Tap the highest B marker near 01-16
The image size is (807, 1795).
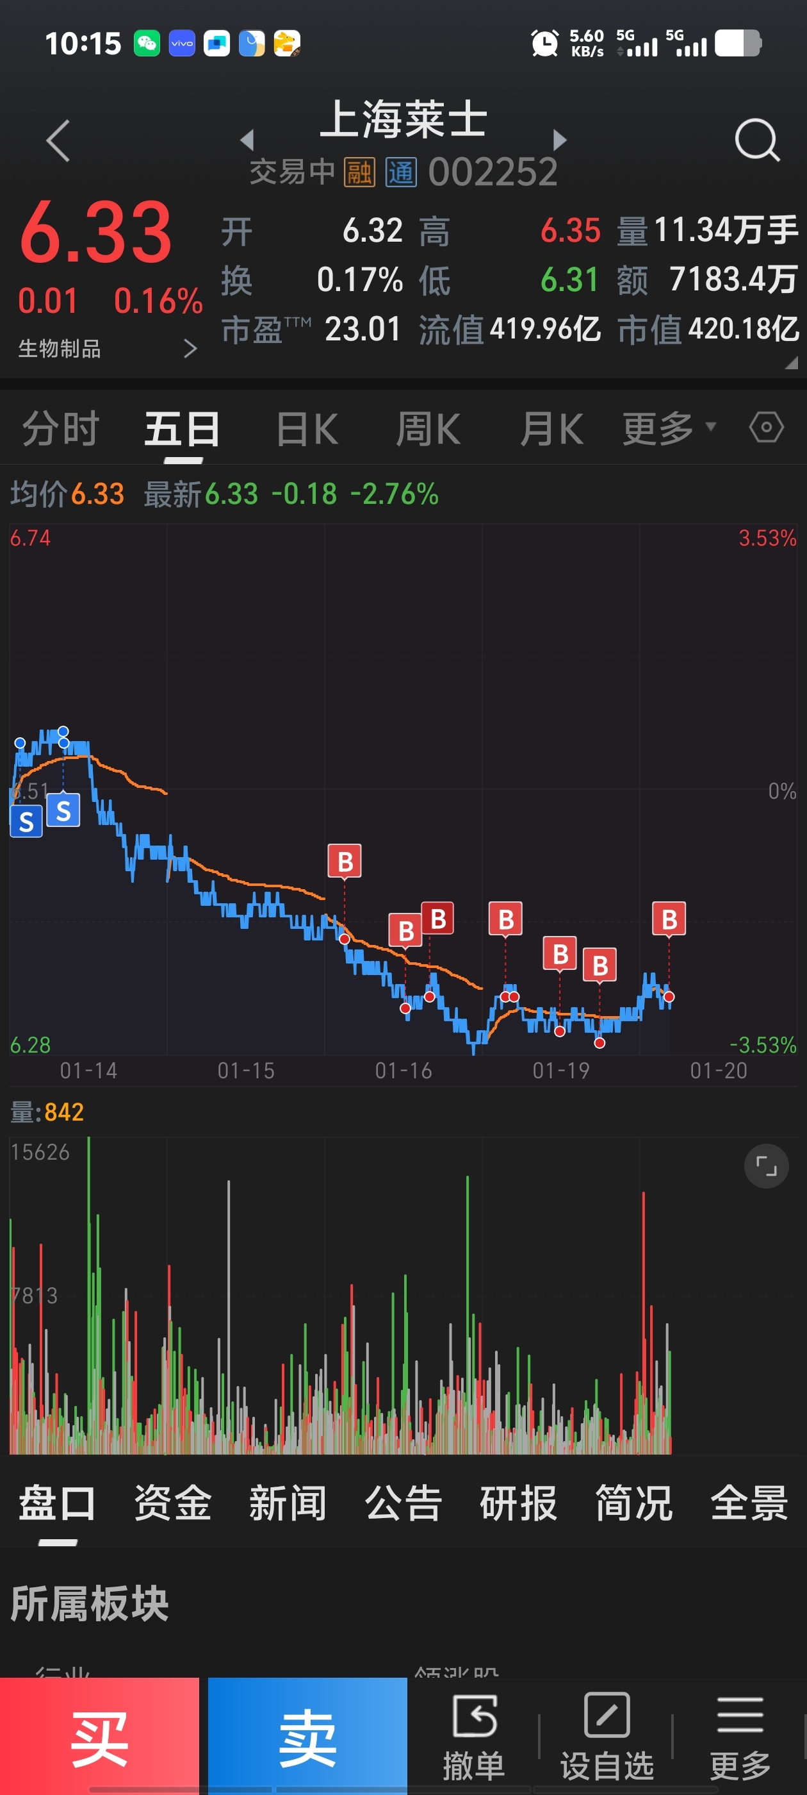tap(345, 861)
